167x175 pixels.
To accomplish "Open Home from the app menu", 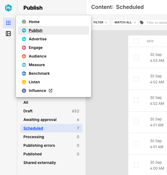I will pos(54,22).
